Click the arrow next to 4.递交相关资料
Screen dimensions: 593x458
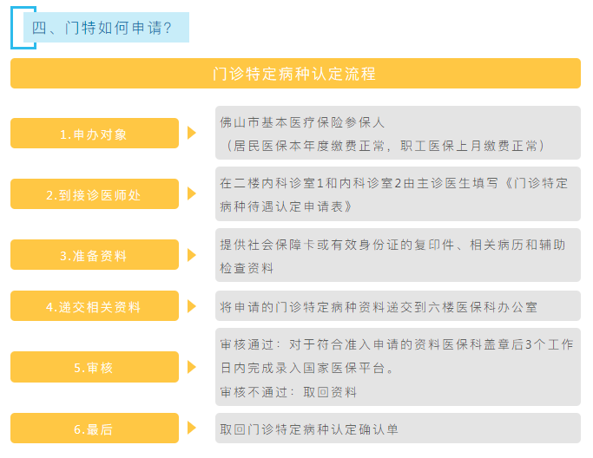click(192, 306)
